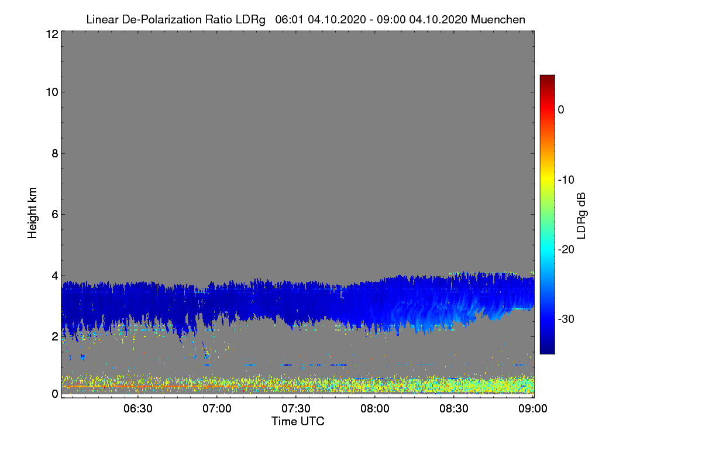702x468 pixels.
Task: Click the y-axis tick label '2'
Action: tap(54, 336)
